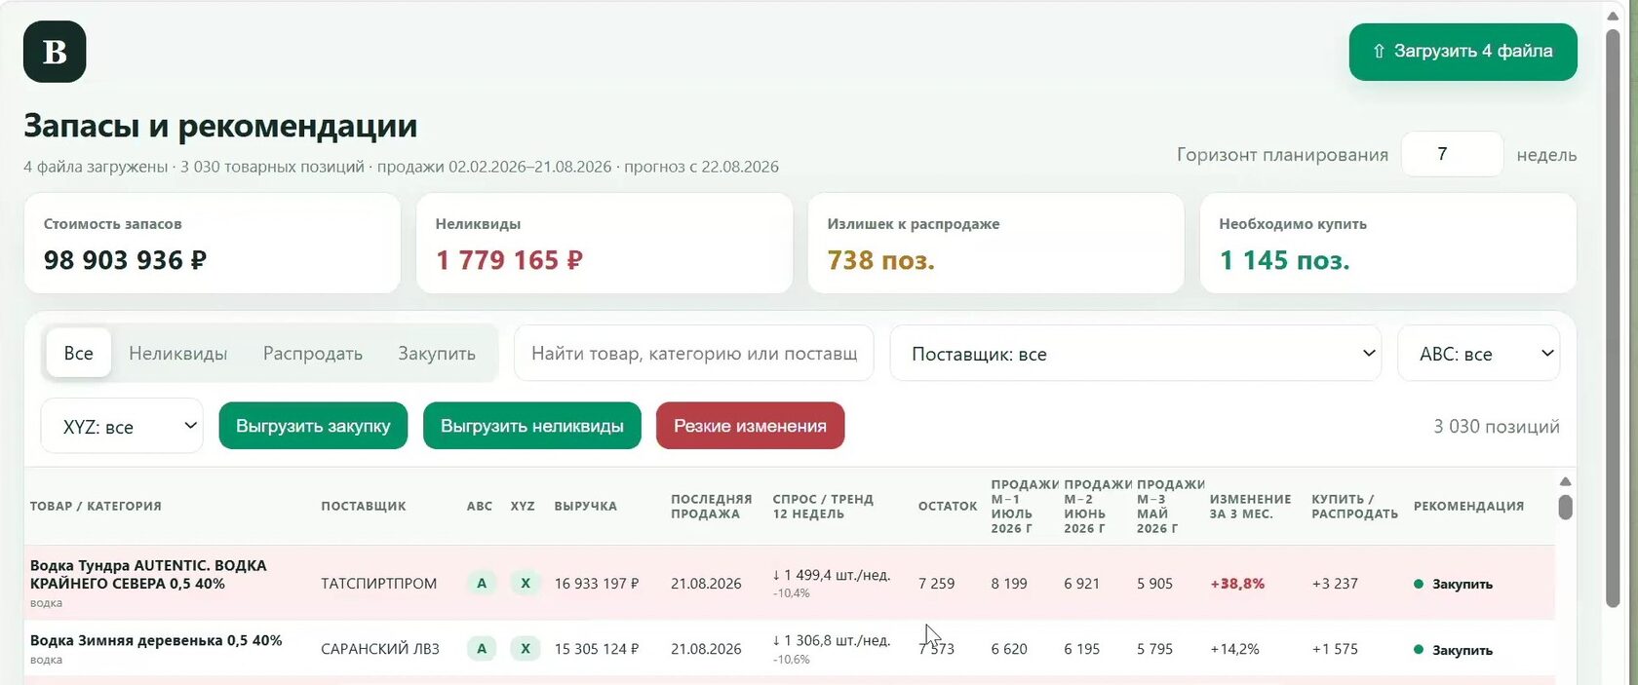Sort by Купить / распродать header
Image resolution: width=1638 pixels, height=685 pixels.
tap(1354, 506)
